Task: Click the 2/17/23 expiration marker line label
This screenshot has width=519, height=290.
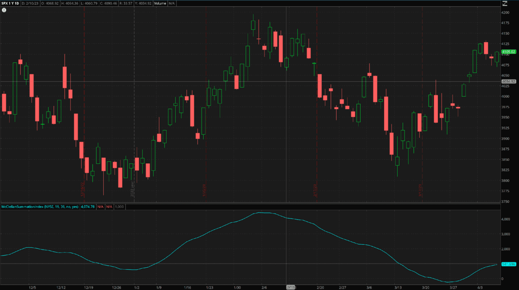Action: 315,190
